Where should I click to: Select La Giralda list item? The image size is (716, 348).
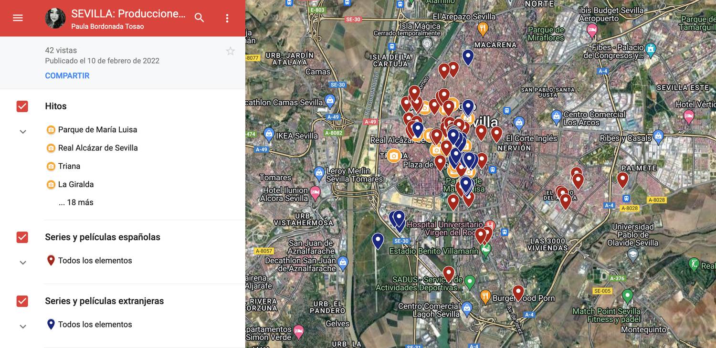tap(76, 184)
